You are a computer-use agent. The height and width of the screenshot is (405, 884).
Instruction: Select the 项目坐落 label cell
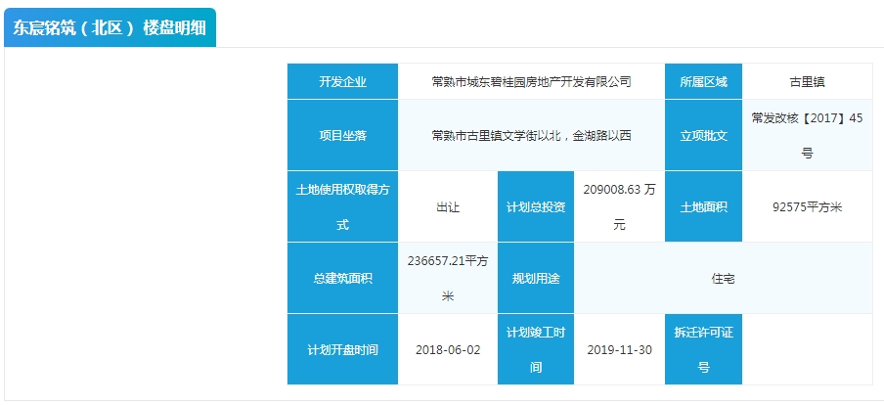(x=342, y=135)
